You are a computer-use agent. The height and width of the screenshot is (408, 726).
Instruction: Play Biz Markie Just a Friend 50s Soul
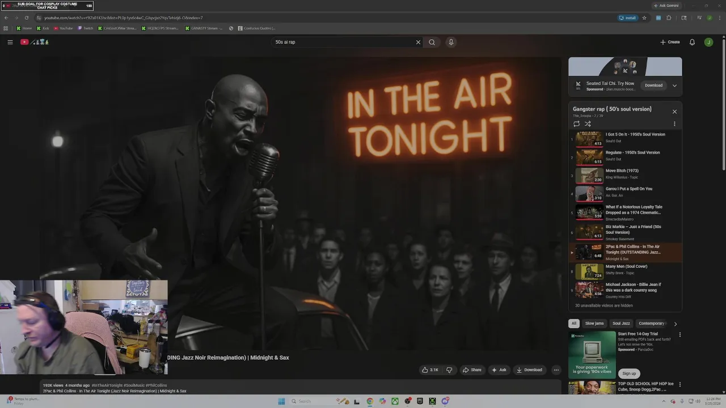[x=626, y=232]
